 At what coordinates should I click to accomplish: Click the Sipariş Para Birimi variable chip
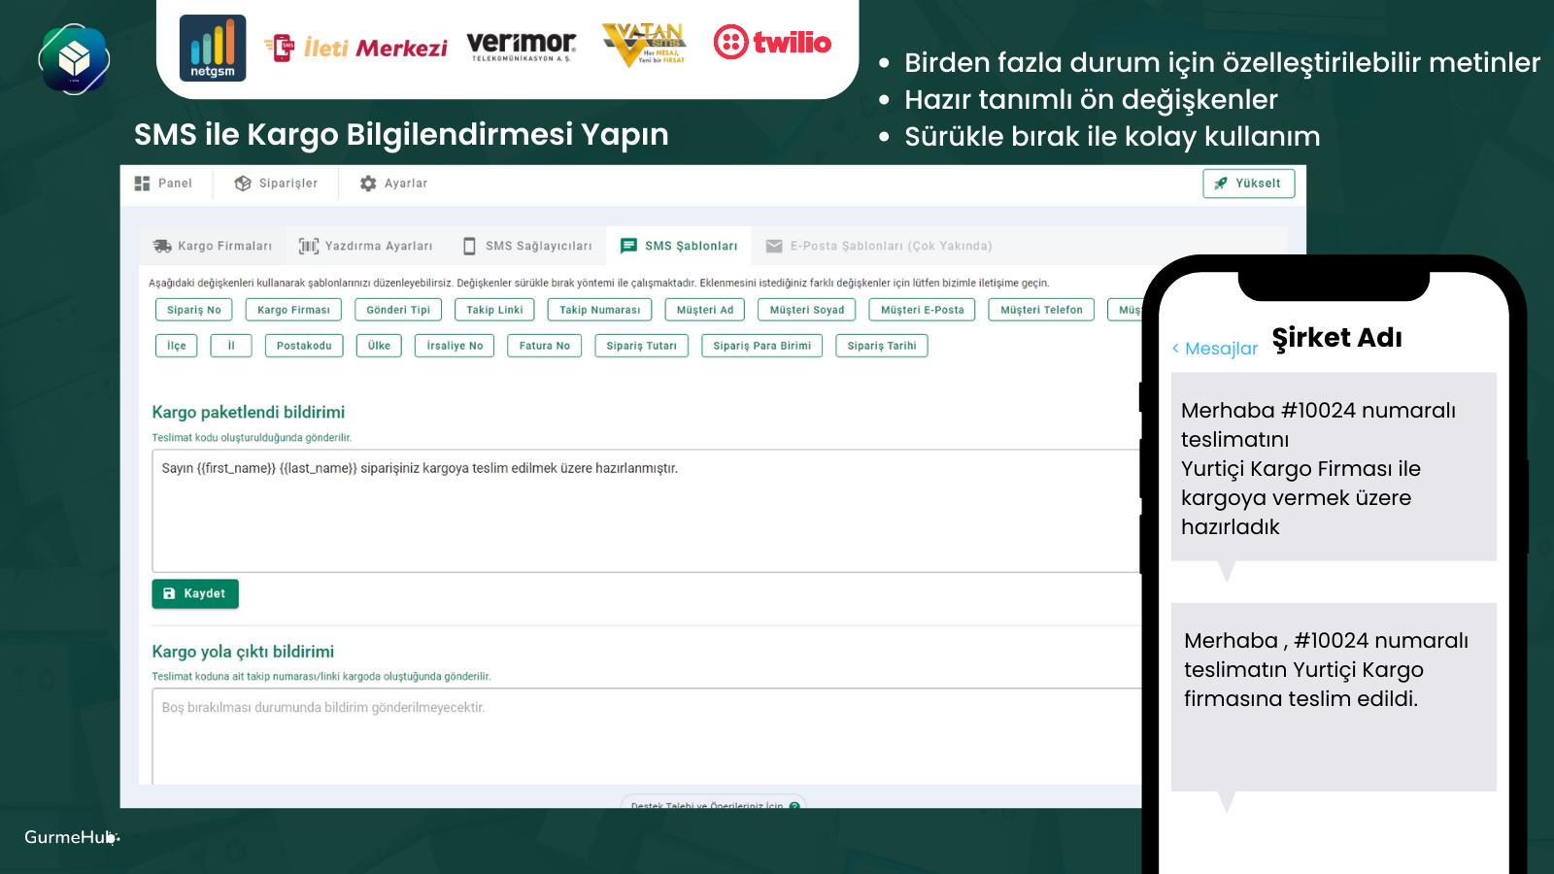click(762, 346)
